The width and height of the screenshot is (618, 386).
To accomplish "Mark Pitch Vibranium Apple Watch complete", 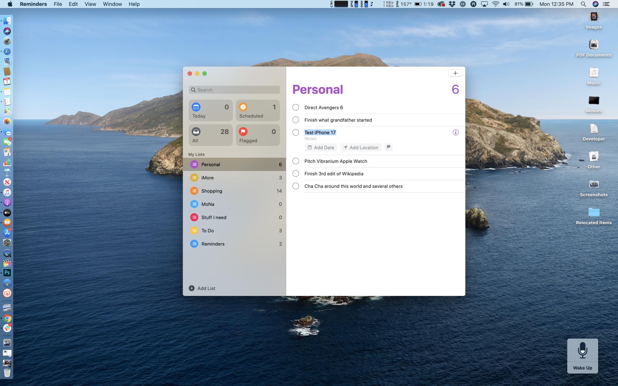I will click(296, 161).
